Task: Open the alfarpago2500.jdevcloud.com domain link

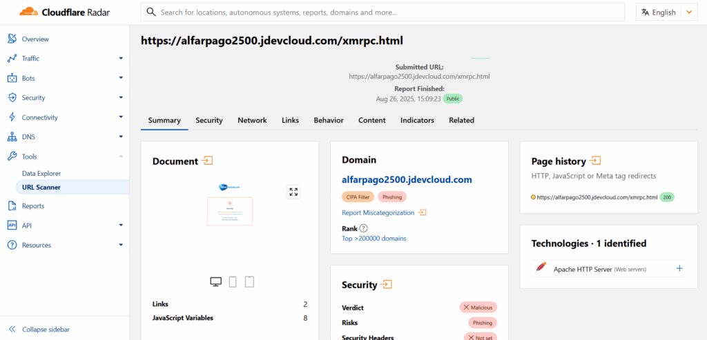Action: point(407,180)
